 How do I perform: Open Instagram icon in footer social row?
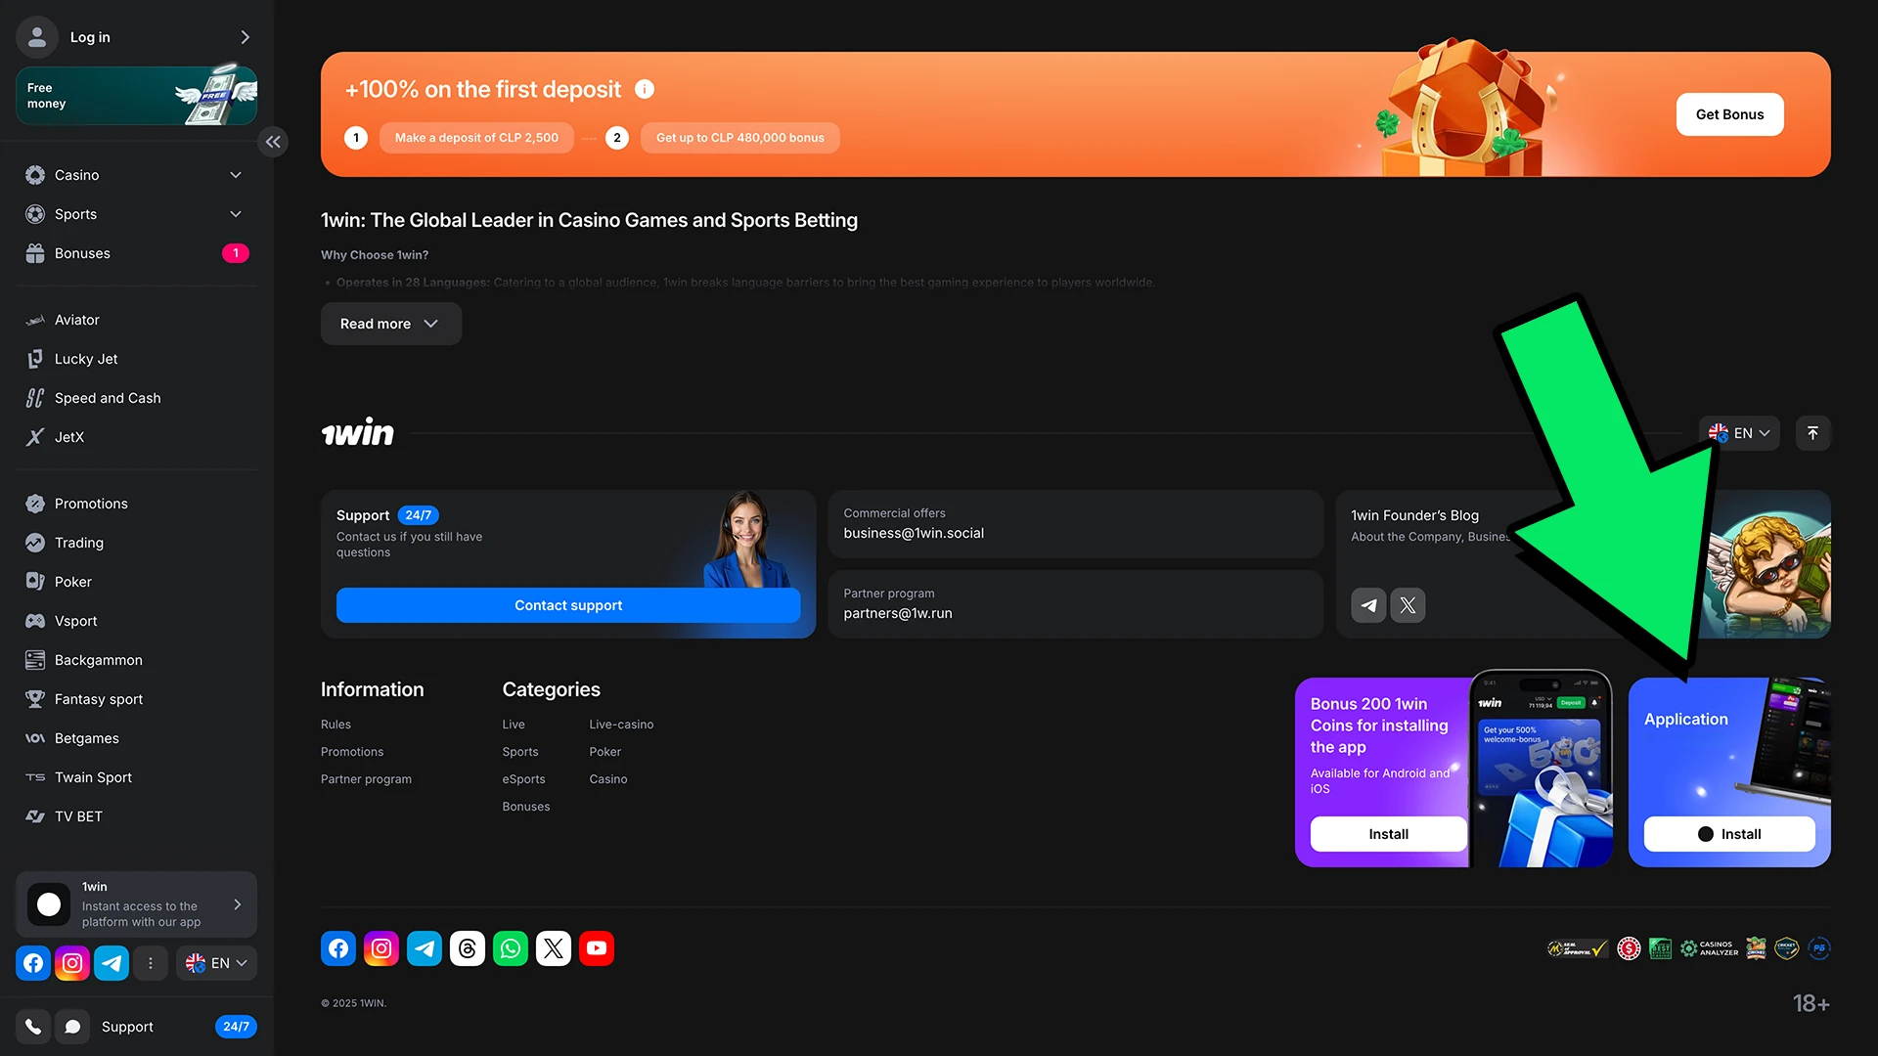[x=381, y=948]
